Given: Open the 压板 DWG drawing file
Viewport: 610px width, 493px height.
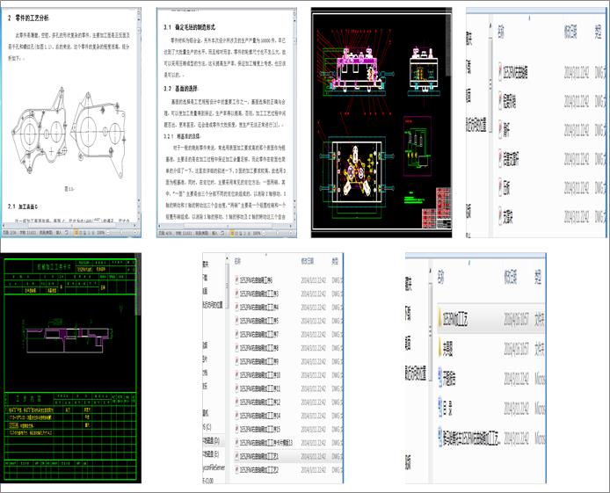Looking at the screenshot, I should 508,187.
